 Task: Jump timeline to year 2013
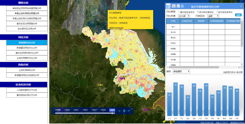tap(94, 110)
